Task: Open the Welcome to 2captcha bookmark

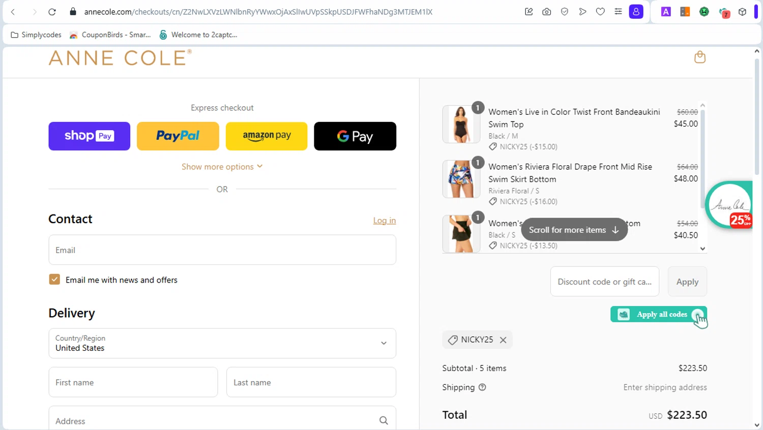Action: click(x=198, y=35)
